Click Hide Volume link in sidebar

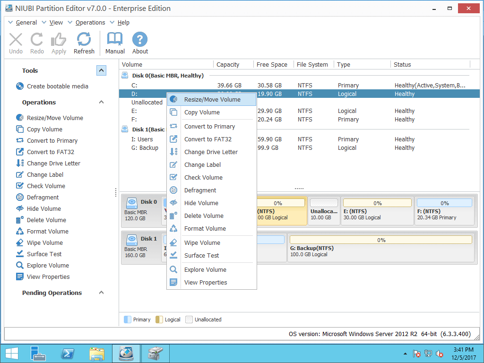pyautogui.click(x=44, y=208)
